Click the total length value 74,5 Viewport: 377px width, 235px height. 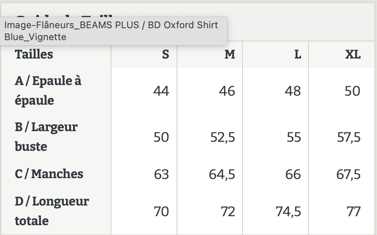[288, 212]
